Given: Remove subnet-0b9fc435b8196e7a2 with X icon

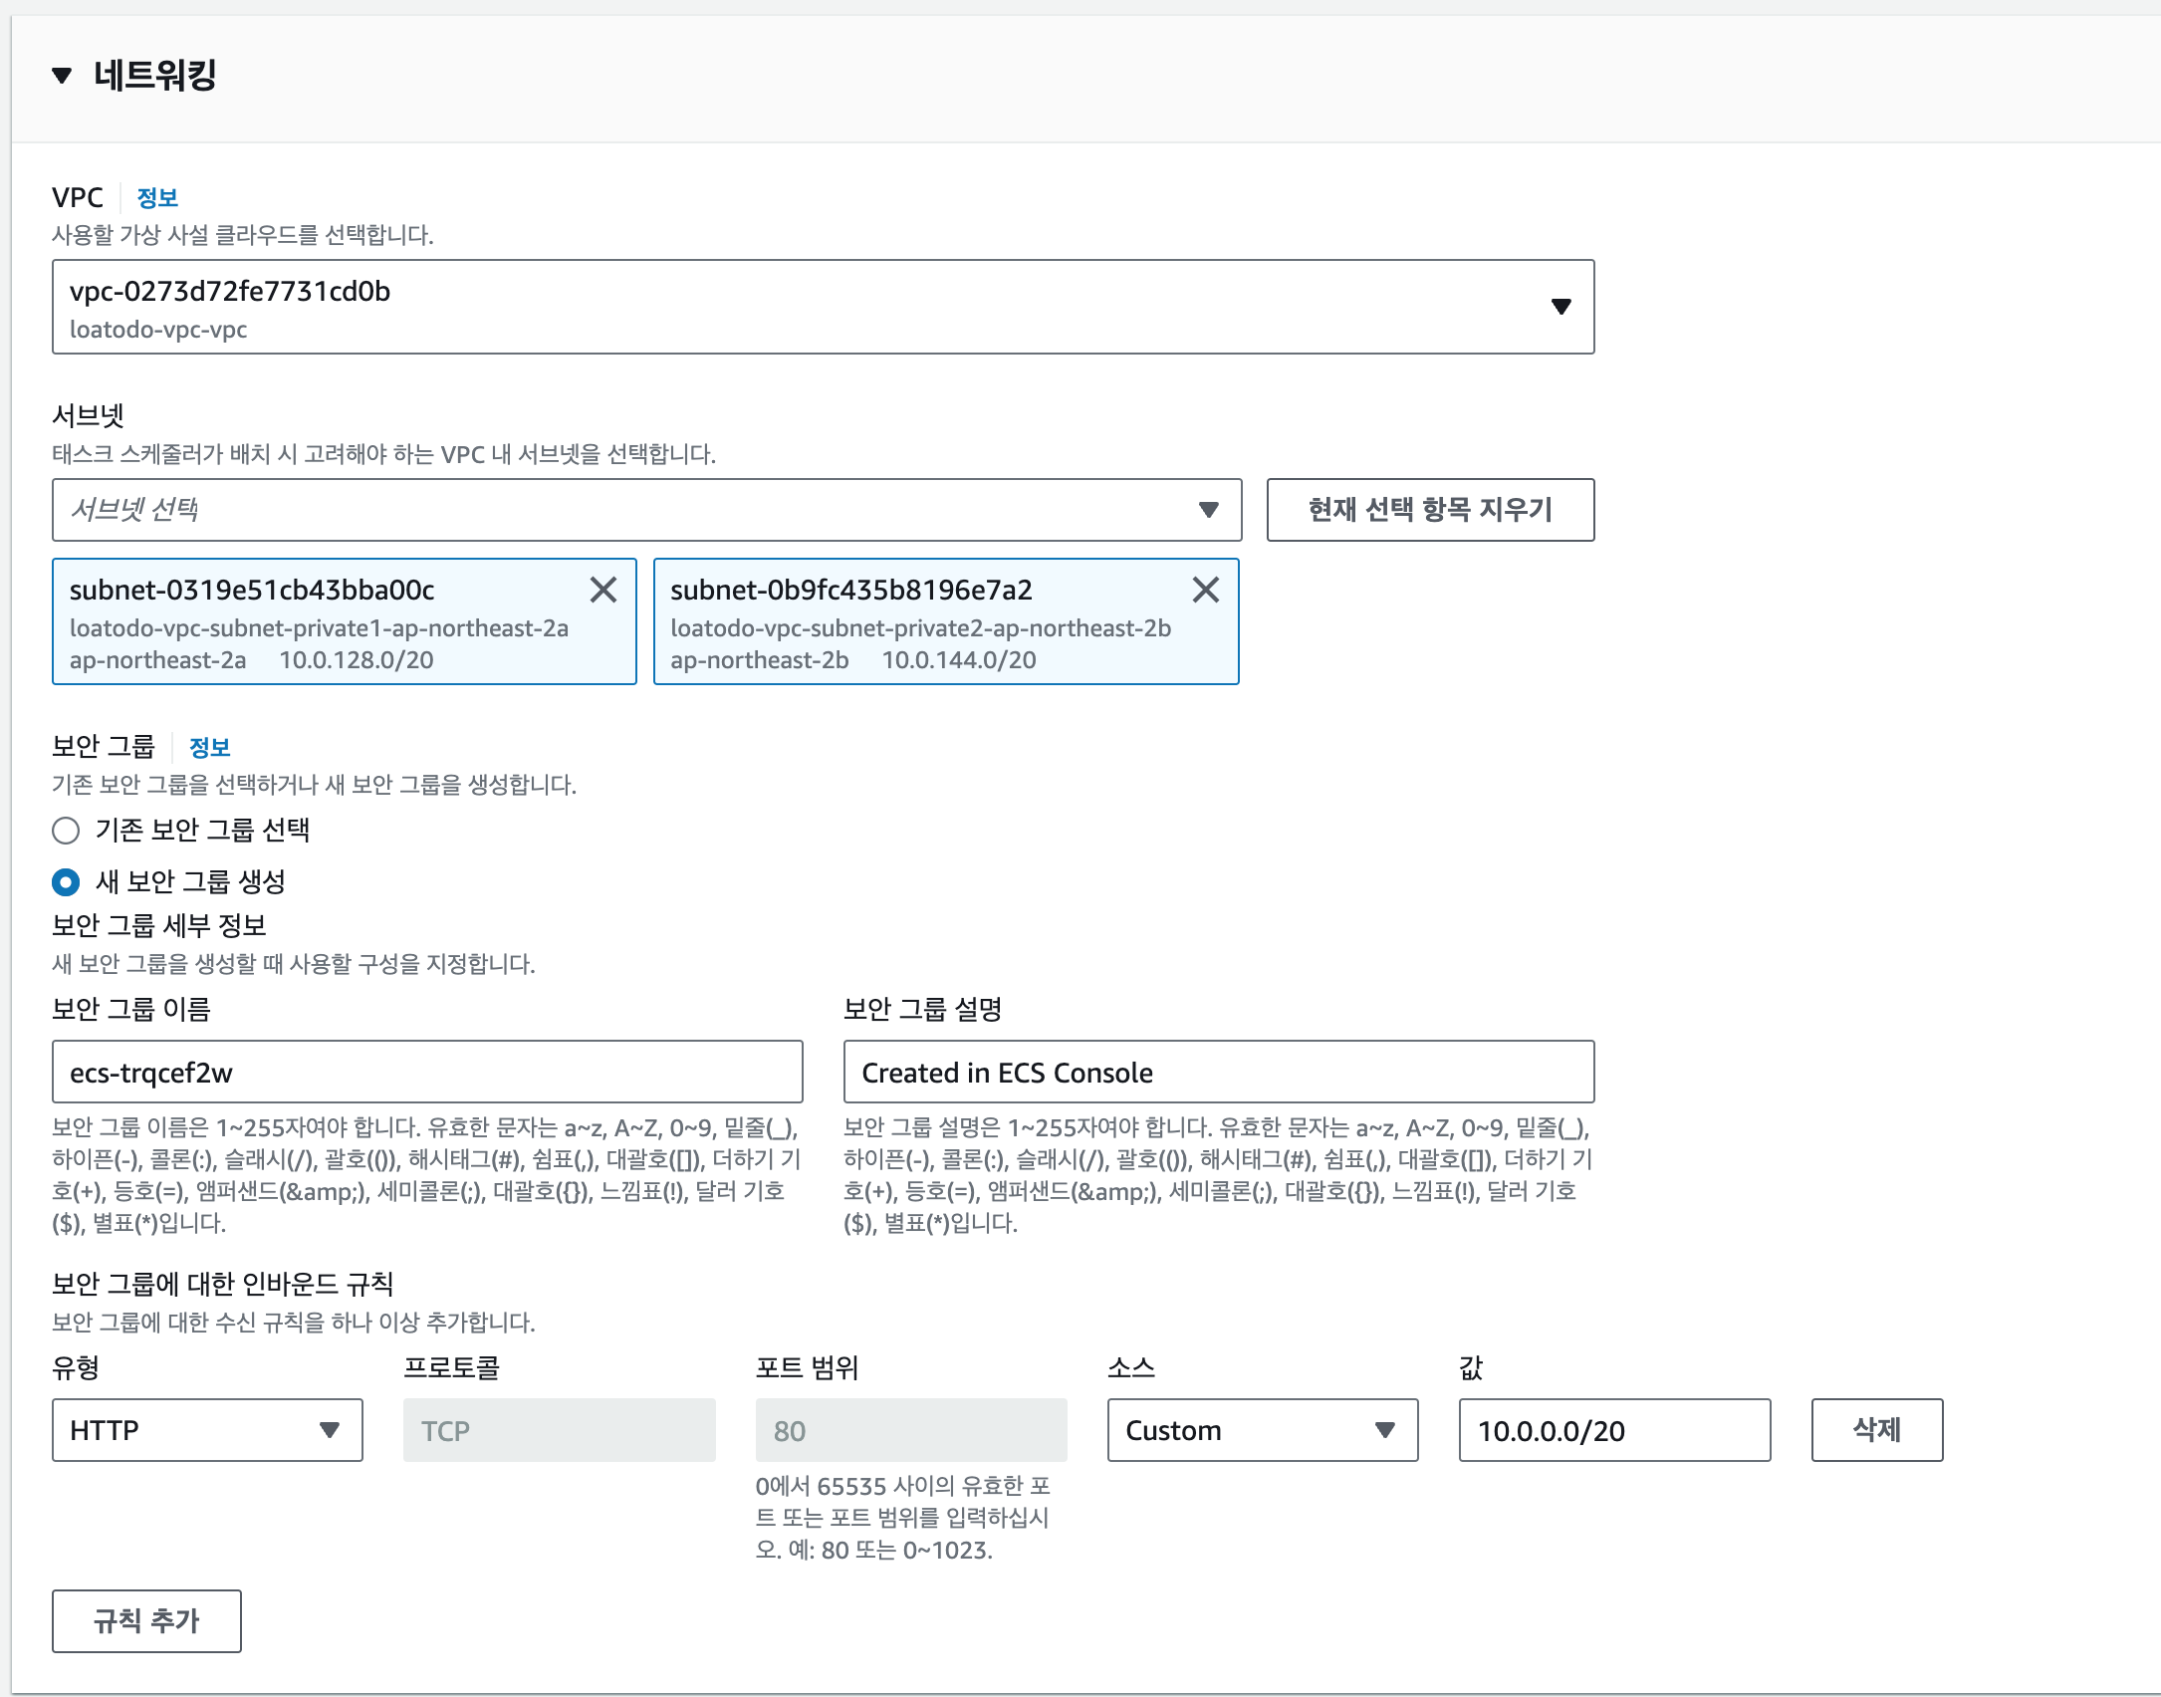Looking at the screenshot, I should (1205, 590).
